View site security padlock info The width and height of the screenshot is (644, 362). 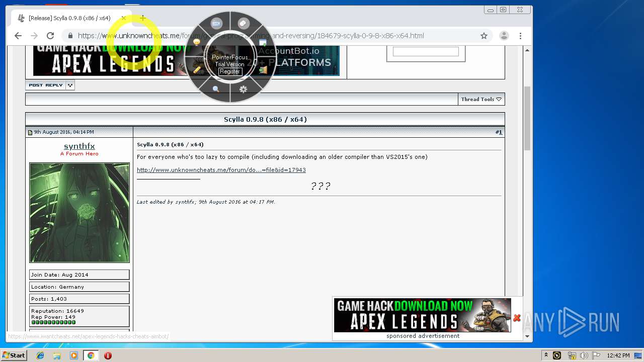point(70,36)
